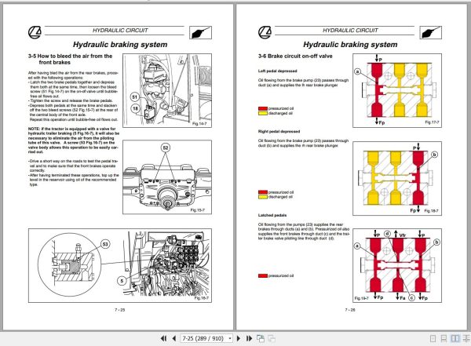Click figure 16-7 trailer brake valve image
Image resolution: width=471 pixels, height=346 pixels.
coord(120,265)
